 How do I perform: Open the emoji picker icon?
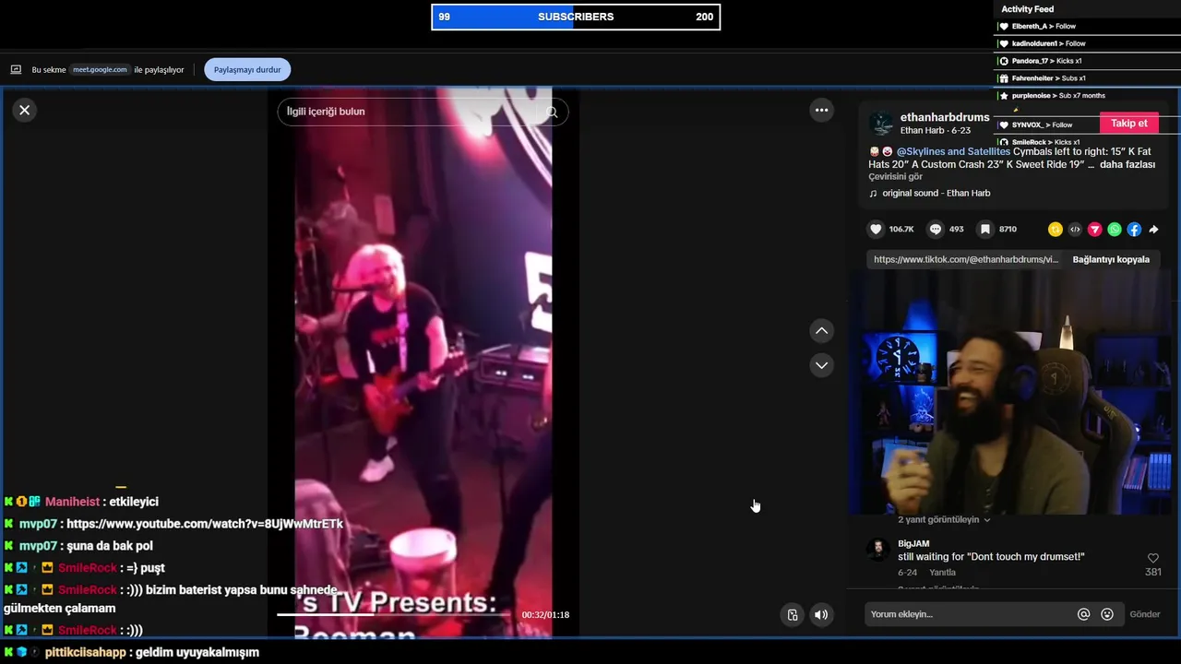coord(1107,614)
